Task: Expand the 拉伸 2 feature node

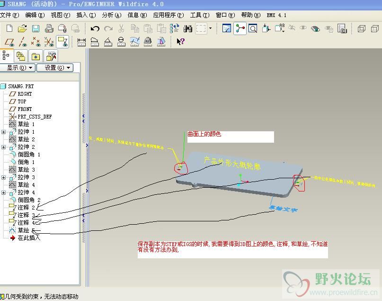Action: tap(3, 147)
